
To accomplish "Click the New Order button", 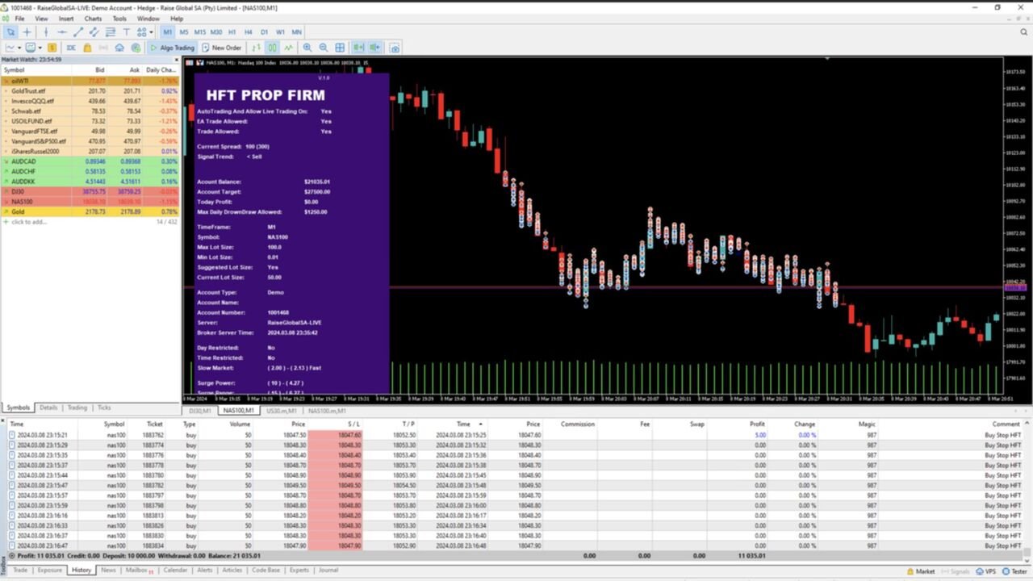I will click(x=222, y=48).
